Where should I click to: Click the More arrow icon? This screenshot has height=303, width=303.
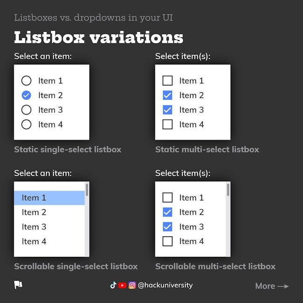pos(283,286)
